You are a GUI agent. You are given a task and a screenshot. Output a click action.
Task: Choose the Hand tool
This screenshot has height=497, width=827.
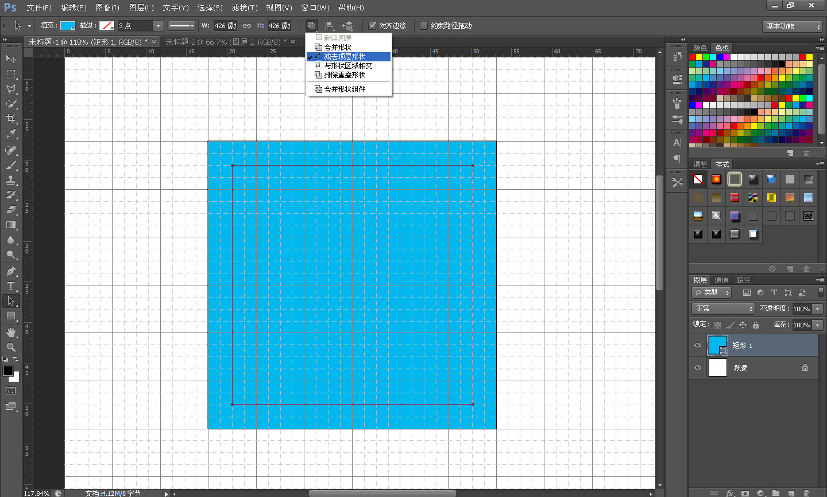11,332
